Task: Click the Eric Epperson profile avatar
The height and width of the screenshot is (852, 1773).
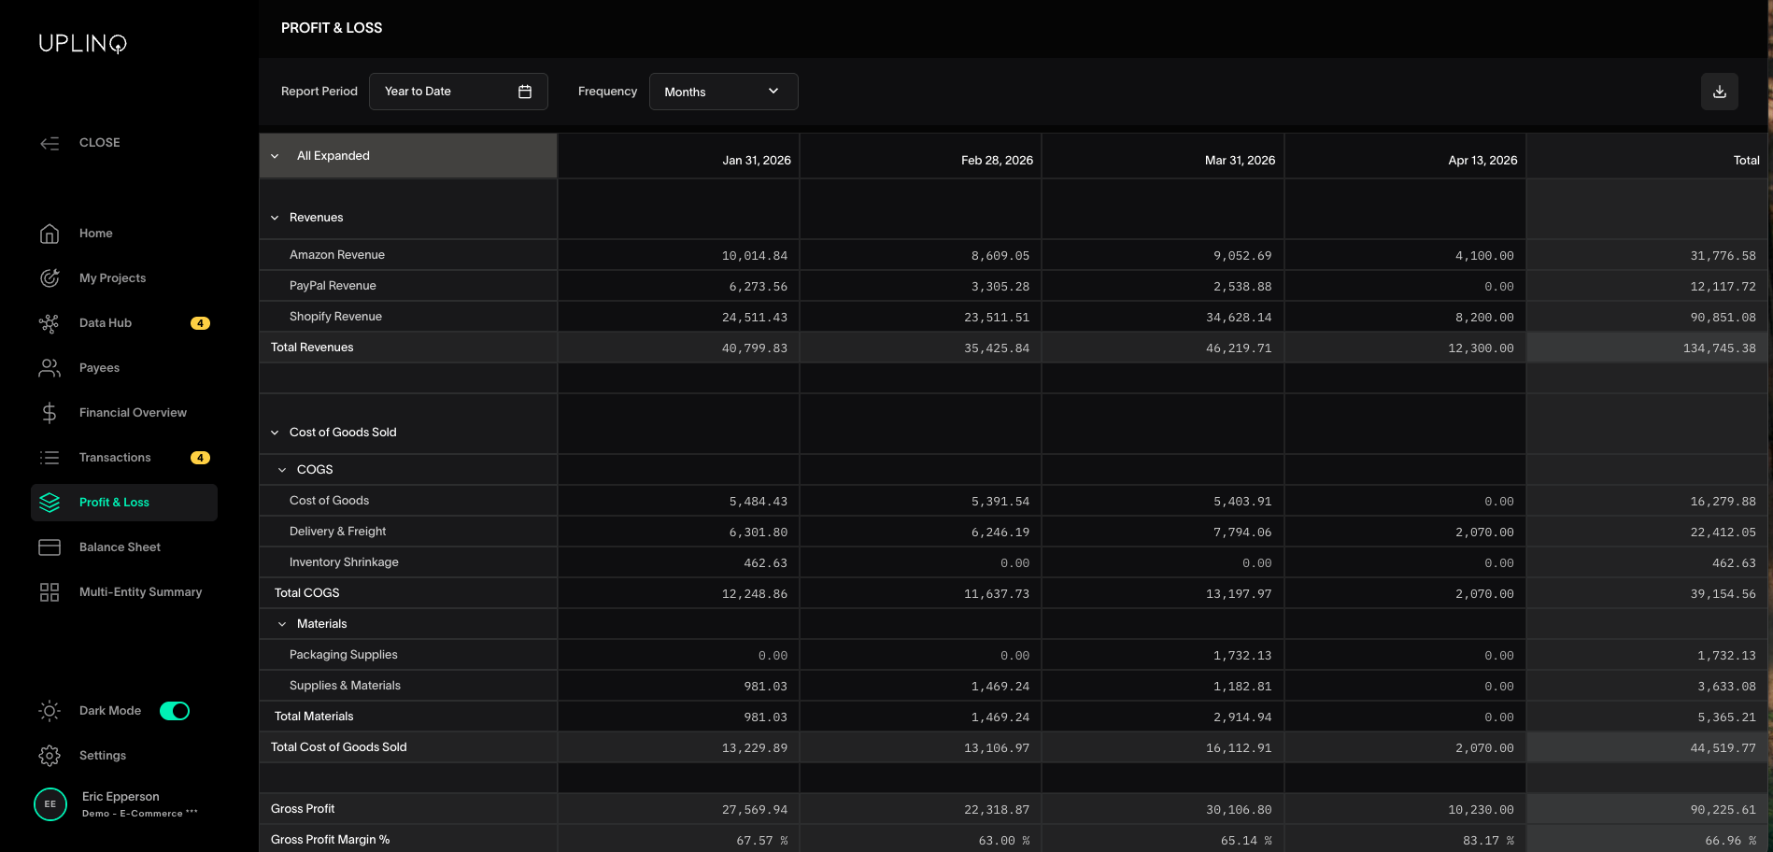Action: click(x=50, y=804)
